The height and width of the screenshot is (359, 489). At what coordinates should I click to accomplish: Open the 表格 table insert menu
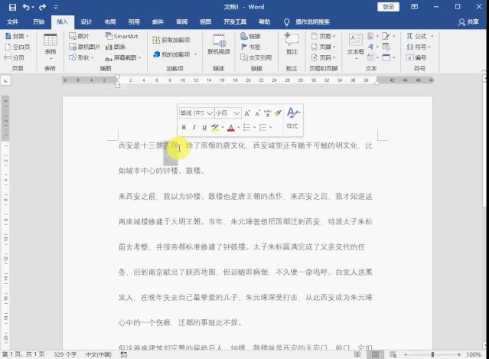[51, 47]
